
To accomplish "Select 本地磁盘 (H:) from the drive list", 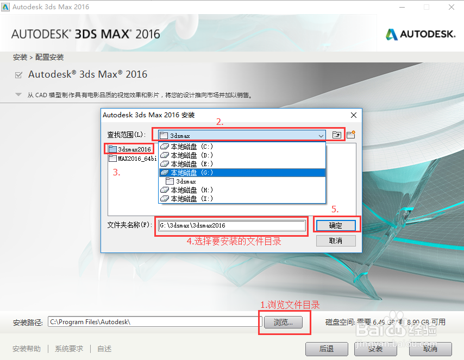I will click(x=185, y=190).
